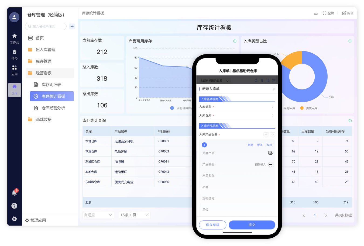
Task: Expand the 入库类型 selector row
Action: coord(237,107)
